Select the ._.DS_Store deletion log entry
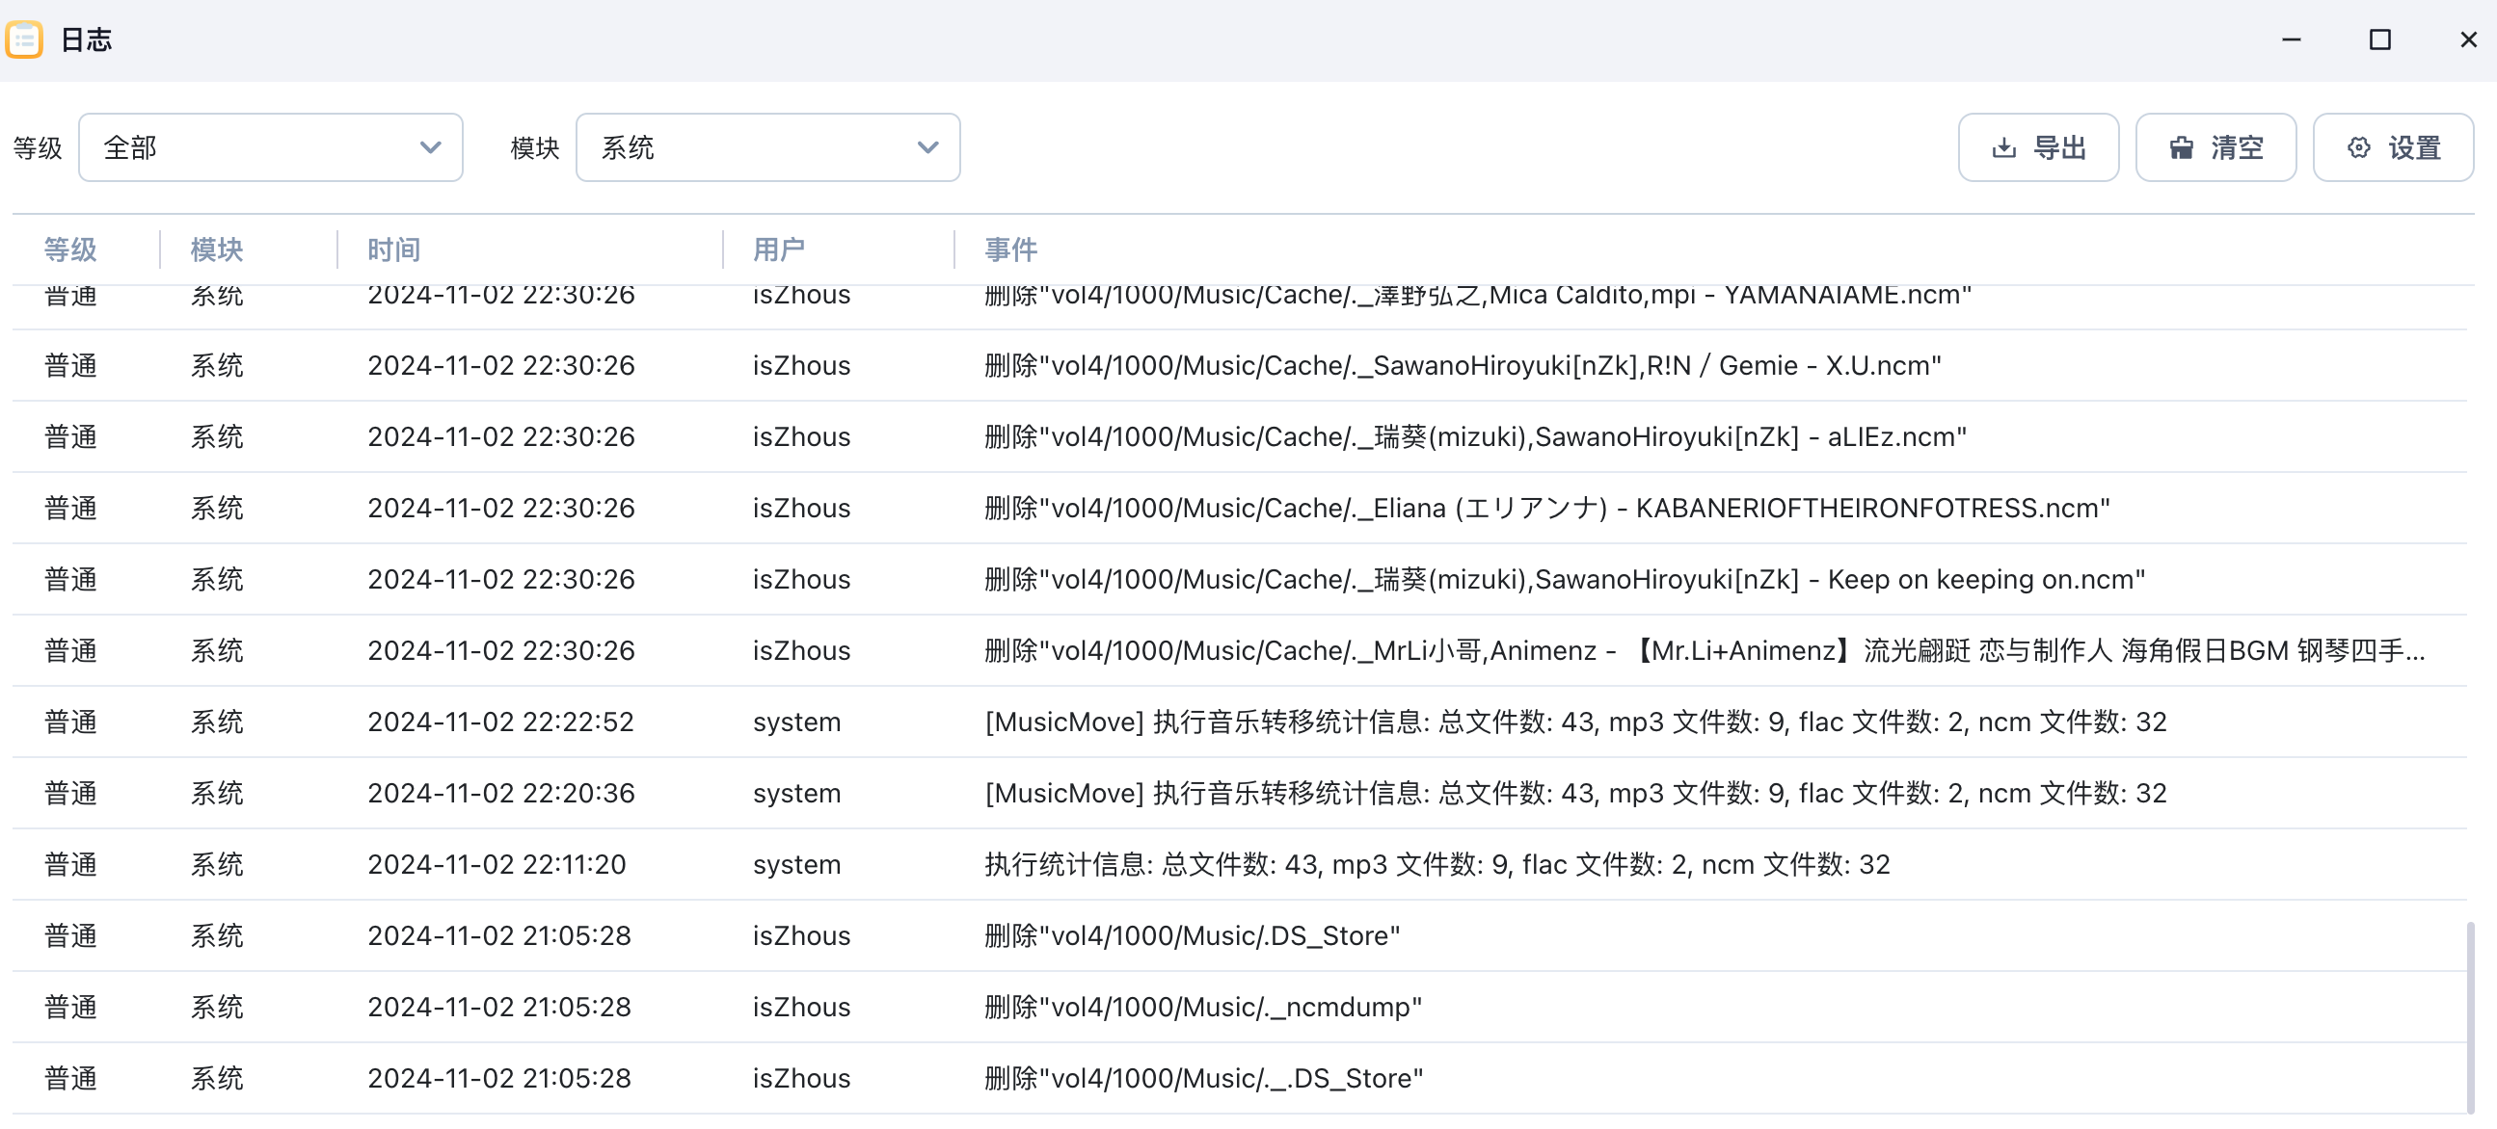The image size is (2497, 1129). [1240, 1079]
